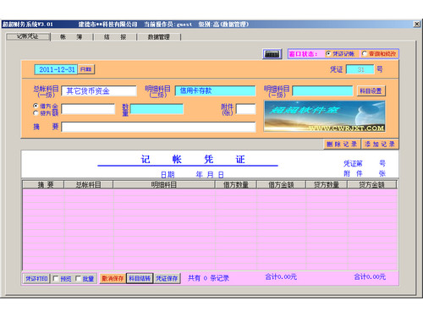Click the empty third-level 明细科目 field
This screenshot has height=317, width=423.
click(x=322, y=91)
